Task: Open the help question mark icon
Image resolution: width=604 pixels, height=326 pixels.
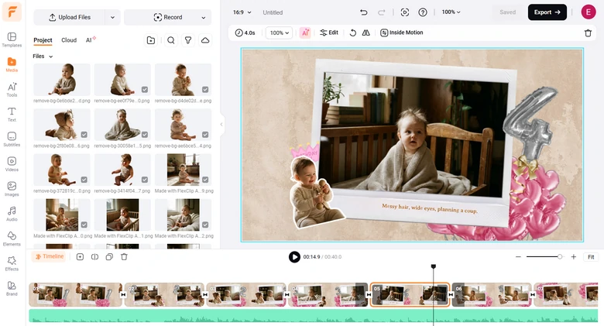Action: click(x=423, y=12)
